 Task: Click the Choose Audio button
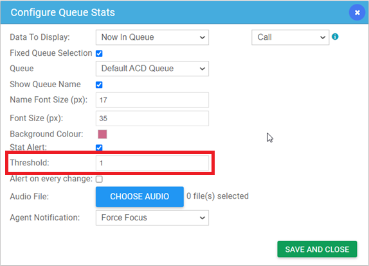[139, 197]
